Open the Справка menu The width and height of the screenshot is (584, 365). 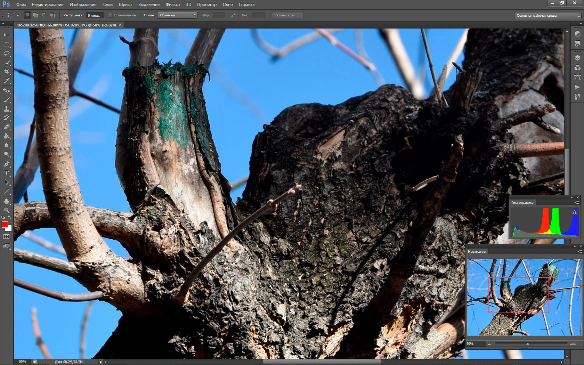coord(246,5)
